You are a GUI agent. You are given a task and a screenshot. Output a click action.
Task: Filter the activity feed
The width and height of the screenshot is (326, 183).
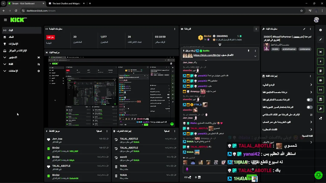click(99, 131)
